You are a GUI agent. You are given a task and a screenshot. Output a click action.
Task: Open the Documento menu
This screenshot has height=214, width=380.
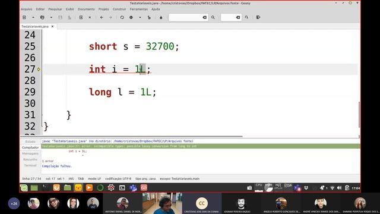[x=86, y=10]
